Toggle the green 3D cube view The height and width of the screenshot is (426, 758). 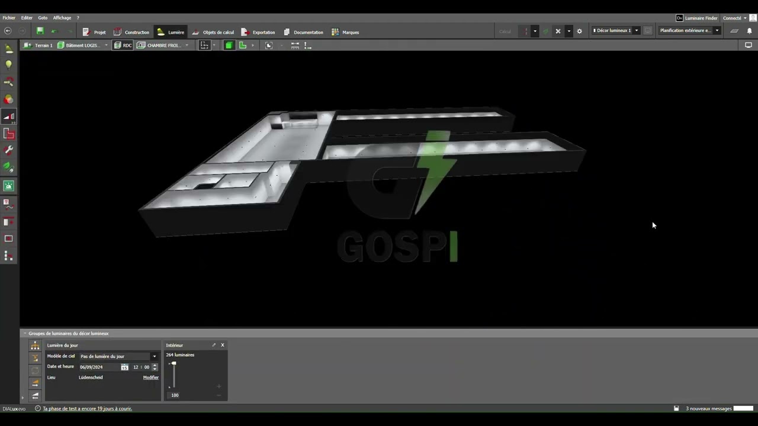tap(229, 46)
